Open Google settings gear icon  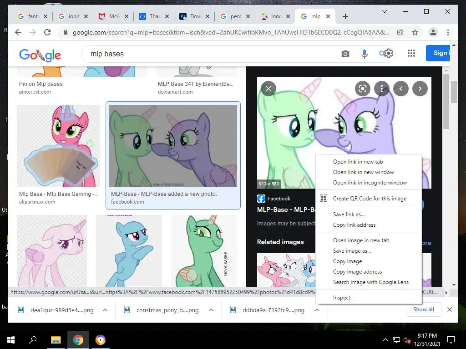(389, 54)
